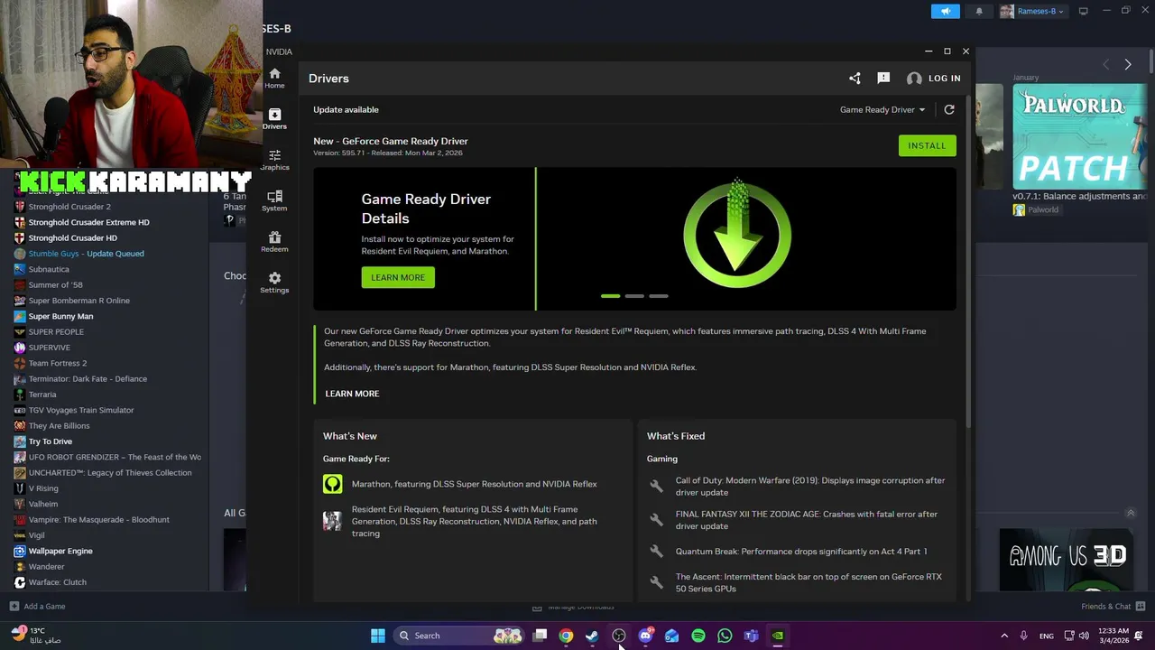1155x650 pixels.
Task: Open OBS Studio from the taskbar
Action: (619, 636)
